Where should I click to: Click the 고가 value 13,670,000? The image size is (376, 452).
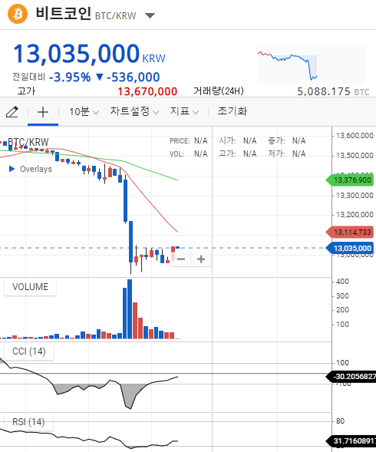pos(147,91)
